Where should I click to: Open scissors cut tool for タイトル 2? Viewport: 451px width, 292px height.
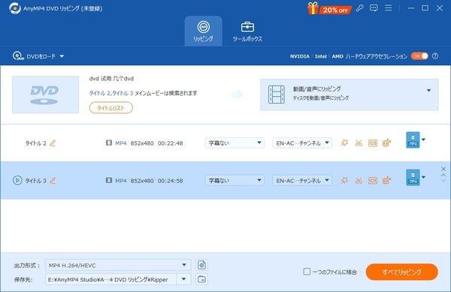tap(359, 143)
